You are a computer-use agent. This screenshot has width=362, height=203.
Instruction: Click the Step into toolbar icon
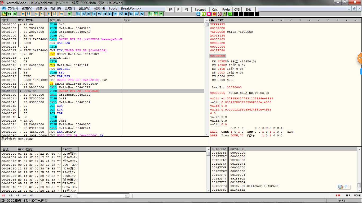click(x=37, y=14)
